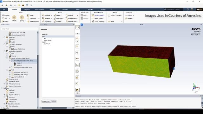Click the Delete zones tool
This screenshot has width=203, height=114.
tap(58, 15)
